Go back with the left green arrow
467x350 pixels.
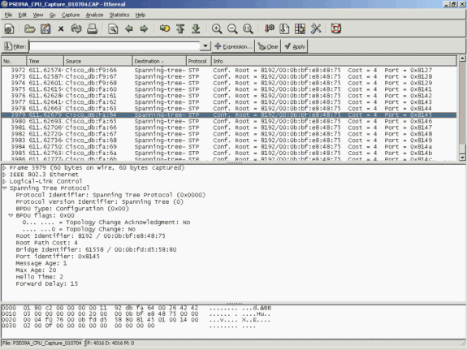point(128,29)
